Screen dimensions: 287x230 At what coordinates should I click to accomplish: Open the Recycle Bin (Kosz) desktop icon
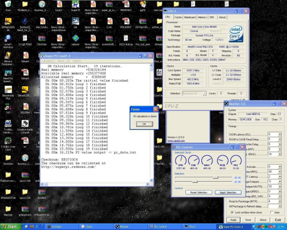coord(8,5)
